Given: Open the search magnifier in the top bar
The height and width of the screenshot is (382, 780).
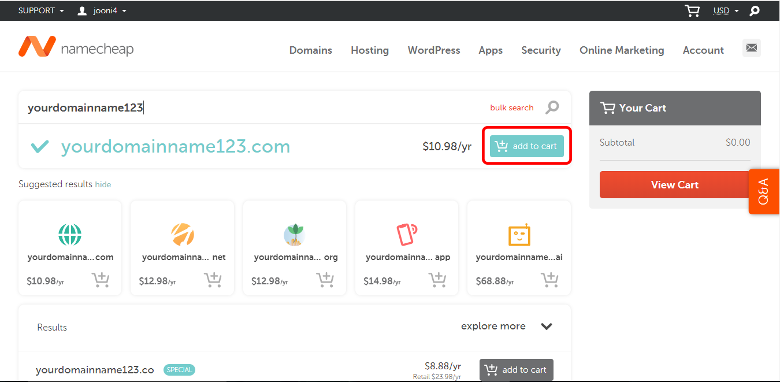Looking at the screenshot, I should 755,10.
